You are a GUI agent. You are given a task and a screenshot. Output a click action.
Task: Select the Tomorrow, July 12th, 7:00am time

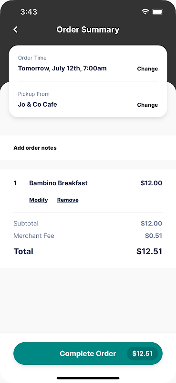(62, 68)
